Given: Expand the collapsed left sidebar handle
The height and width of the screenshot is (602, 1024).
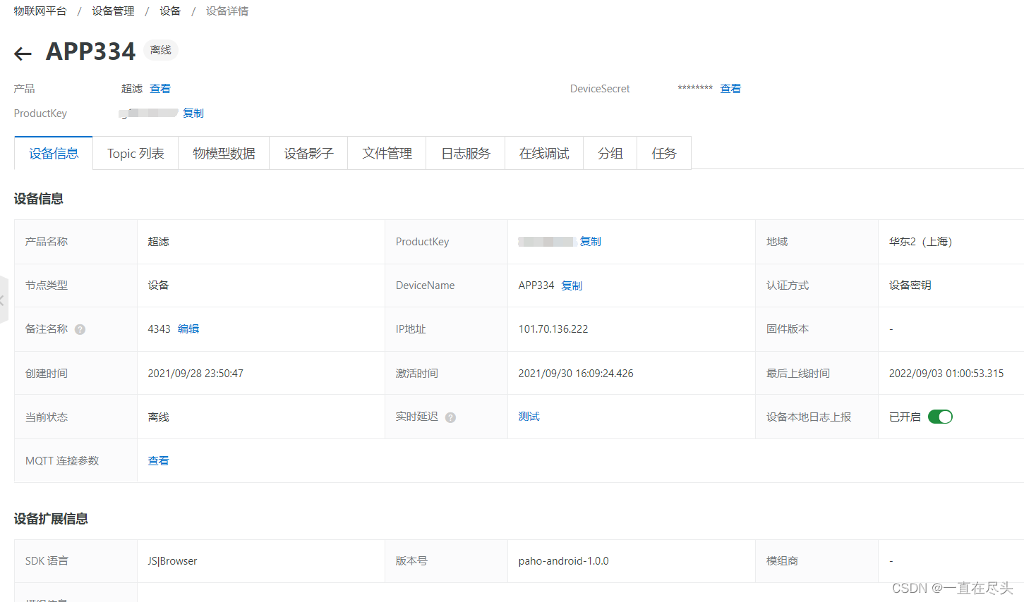Looking at the screenshot, I should tap(4, 300).
